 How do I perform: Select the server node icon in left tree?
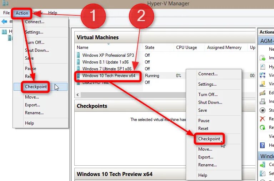pyautogui.click(x=10, y=38)
